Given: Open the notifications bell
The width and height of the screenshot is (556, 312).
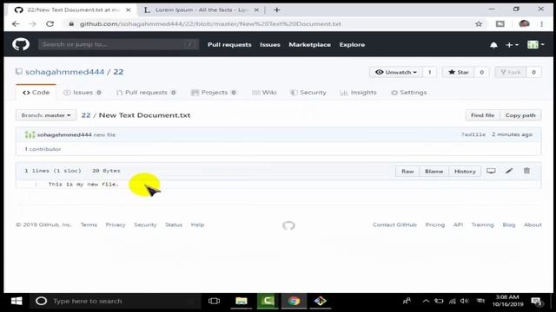Looking at the screenshot, I should (493, 45).
